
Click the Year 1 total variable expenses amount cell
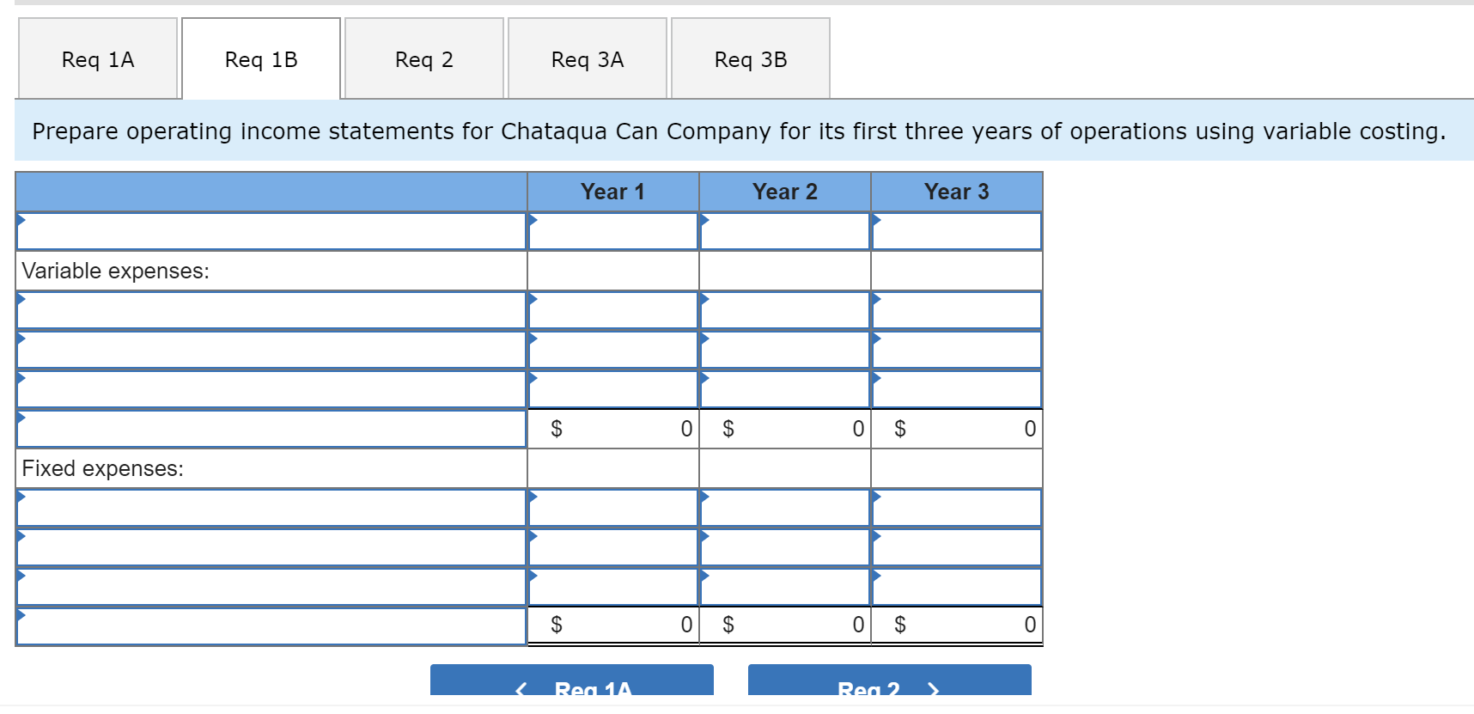(x=612, y=428)
